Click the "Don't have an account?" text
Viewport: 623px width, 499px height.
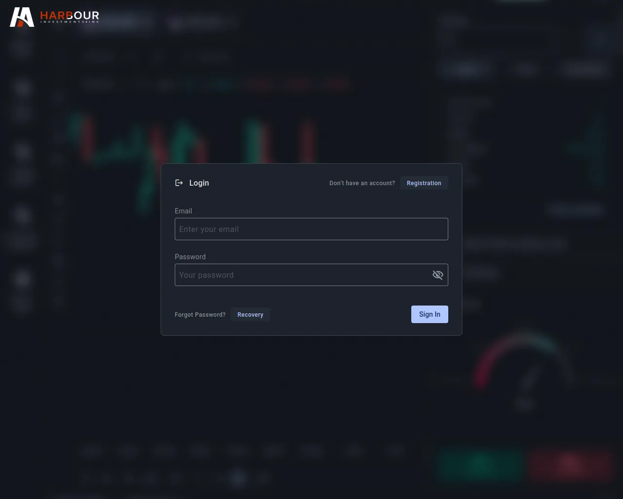(362, 183)
